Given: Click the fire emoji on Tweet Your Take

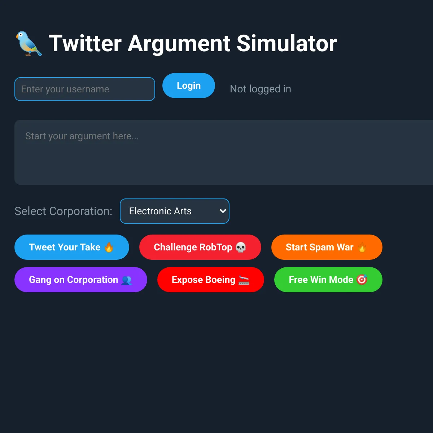Looking at the screenshot, I should click(109, 247).
